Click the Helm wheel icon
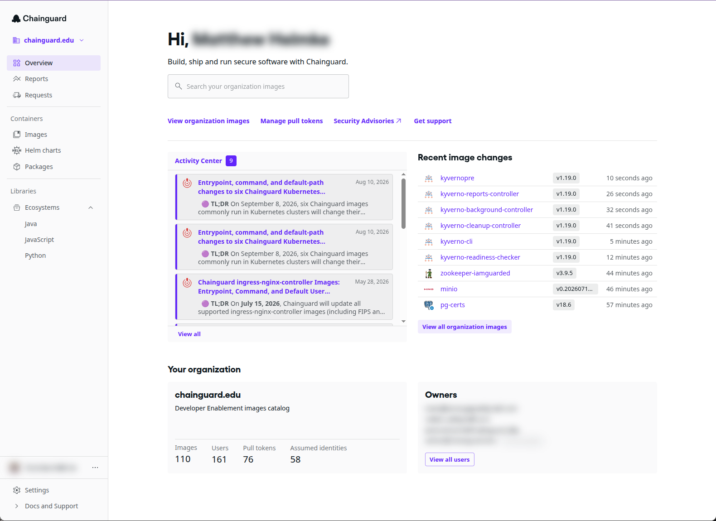716x521 pixels. (17, 150)
